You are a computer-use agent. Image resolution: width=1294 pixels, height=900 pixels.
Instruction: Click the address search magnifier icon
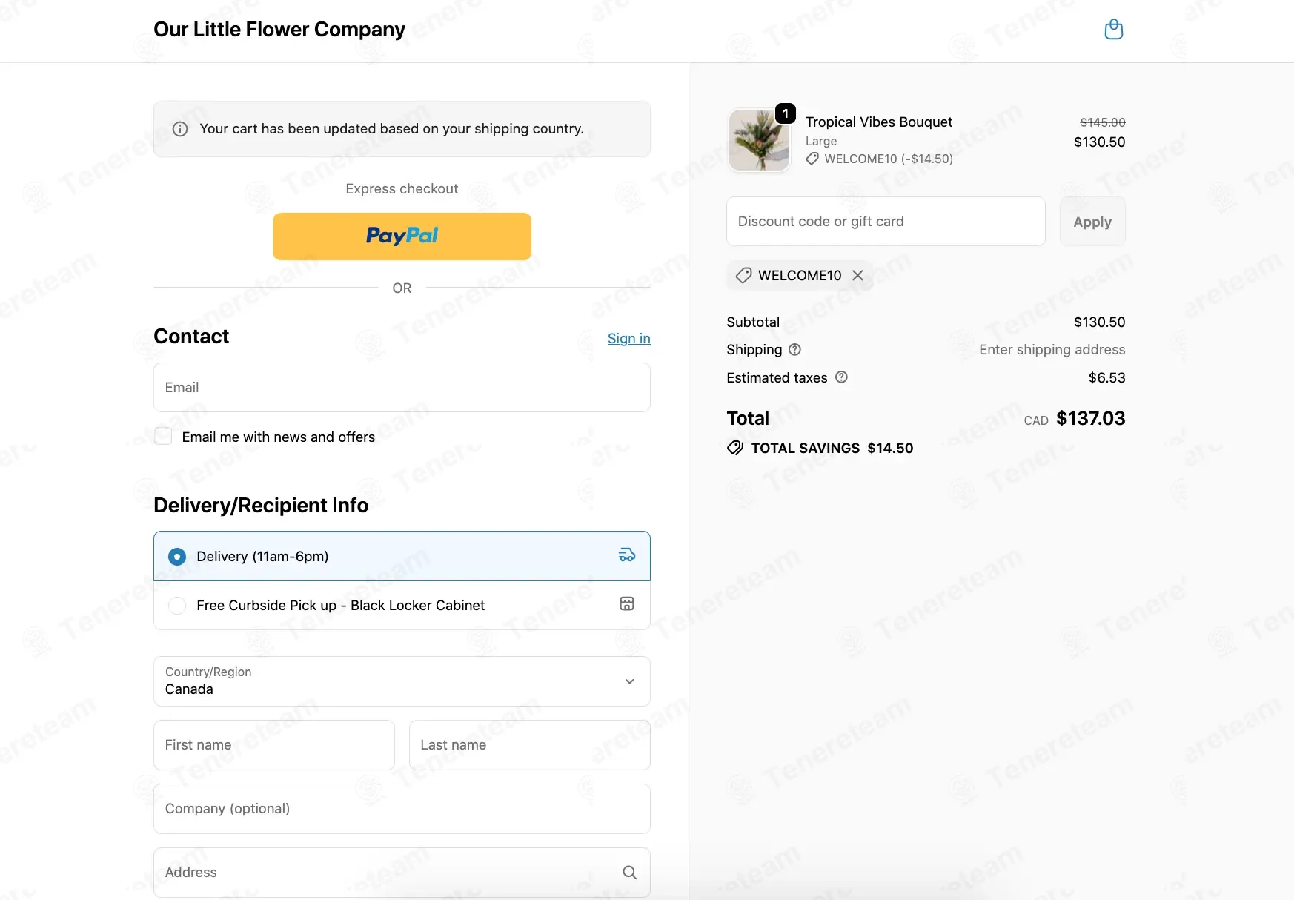coord(629,873)
